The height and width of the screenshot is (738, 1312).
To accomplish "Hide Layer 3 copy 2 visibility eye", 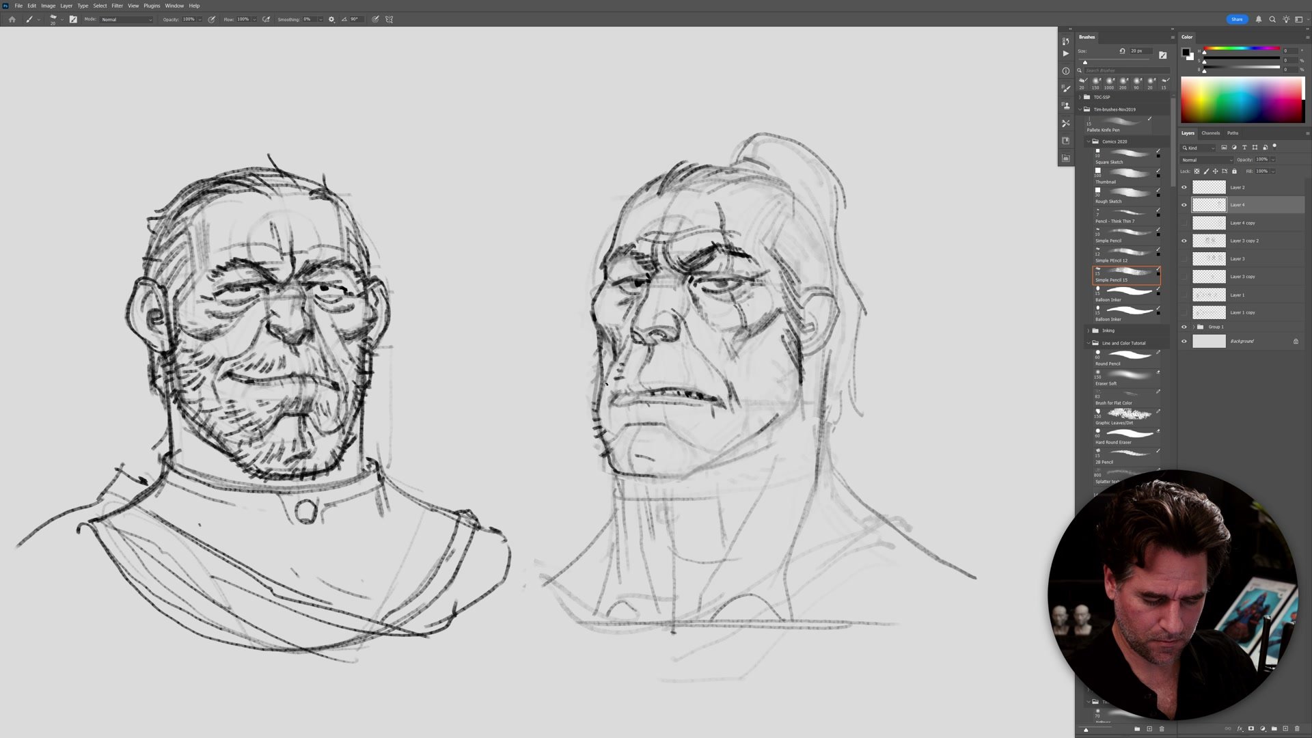I will [1184, 241].
